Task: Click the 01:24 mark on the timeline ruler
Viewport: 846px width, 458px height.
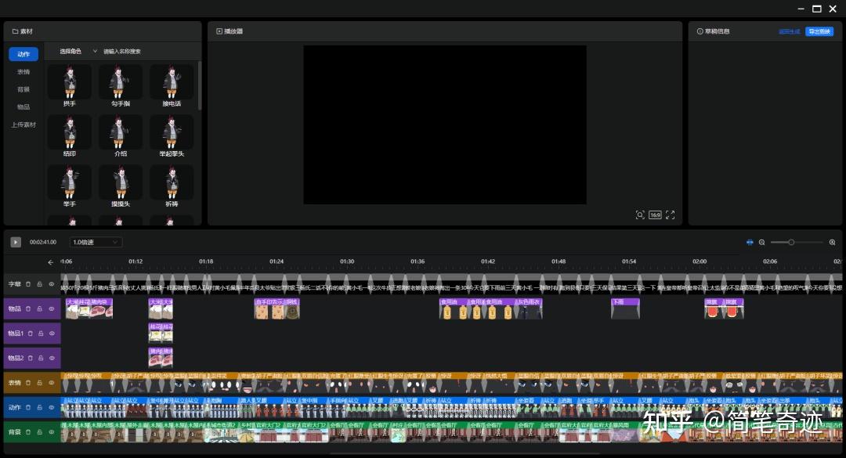Action: 277,261
